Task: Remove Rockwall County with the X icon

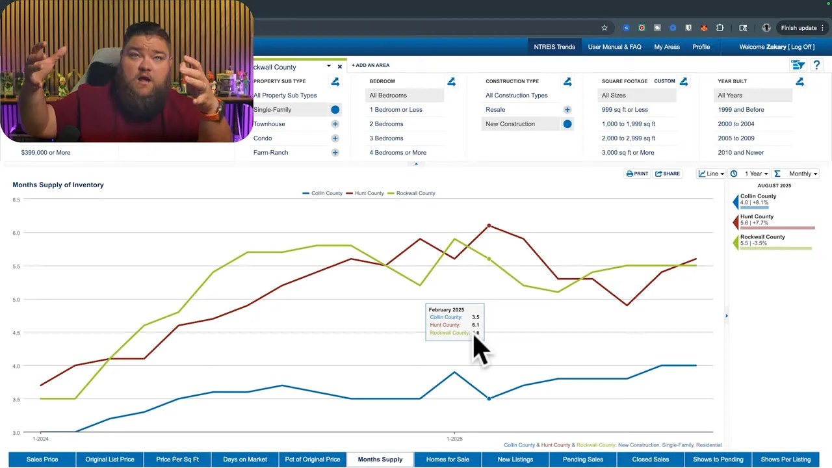Action: click(x=339, y=67)
